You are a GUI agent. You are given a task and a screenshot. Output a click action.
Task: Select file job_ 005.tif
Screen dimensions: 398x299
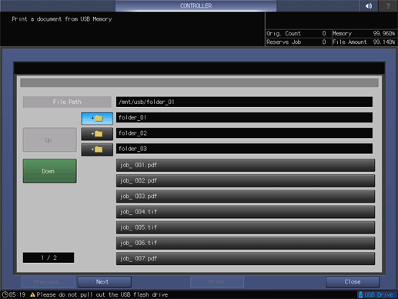tap(246, 227)
